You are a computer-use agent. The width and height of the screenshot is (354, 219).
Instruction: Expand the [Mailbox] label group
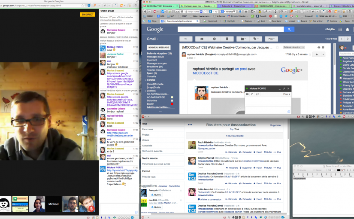[x=145, y=91]
